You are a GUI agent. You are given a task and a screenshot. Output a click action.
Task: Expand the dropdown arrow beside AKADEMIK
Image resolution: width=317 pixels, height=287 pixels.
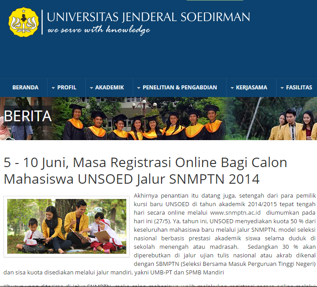tap(91, 88)
